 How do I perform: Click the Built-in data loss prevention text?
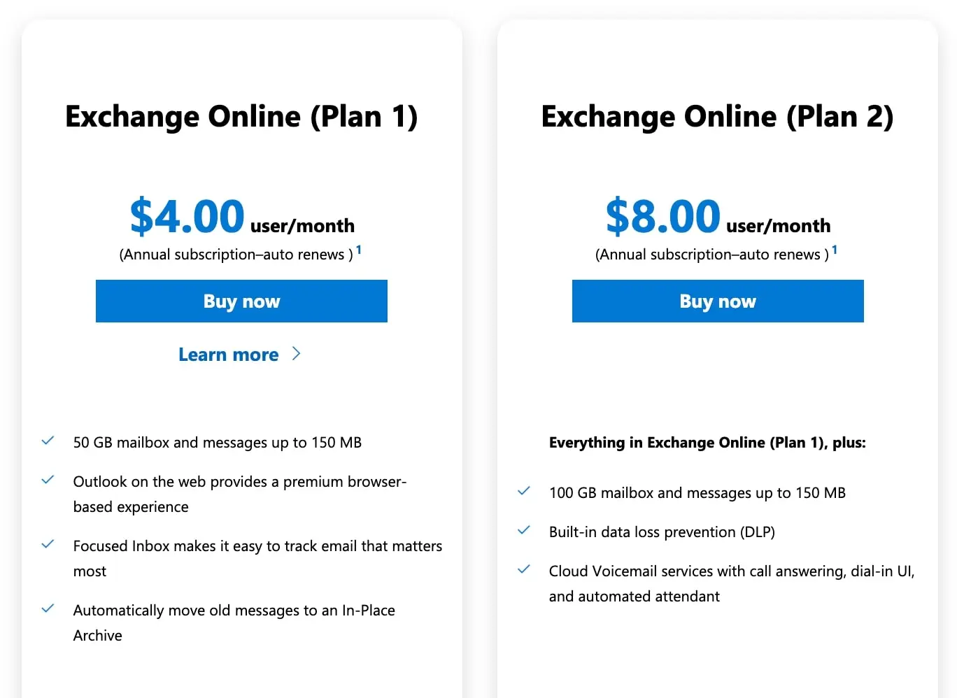tap(662, 532)
